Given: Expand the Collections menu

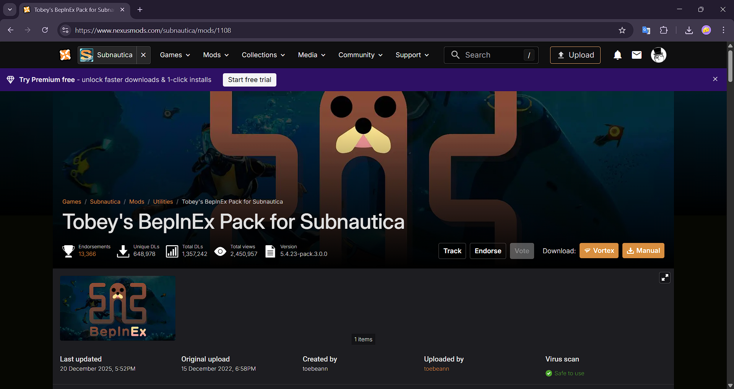Looking at the screenshot, I should click(263, 55).
